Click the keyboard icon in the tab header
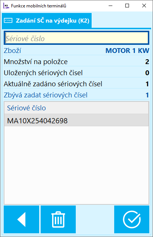153x237 pixels. (8, 20)
